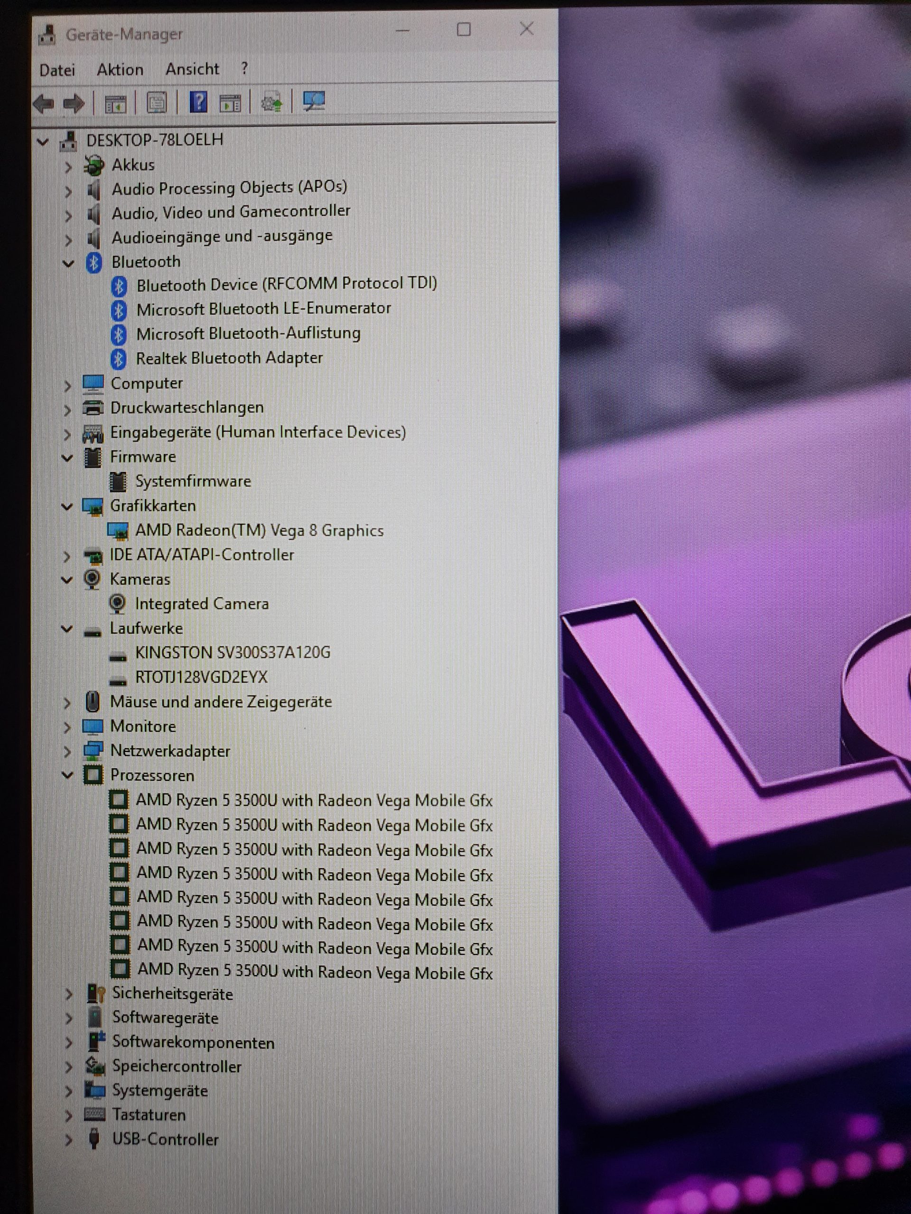Click the blue Help question-mark toolbar icon
This screenshot has width=911, height=1214.
[198, 102]
